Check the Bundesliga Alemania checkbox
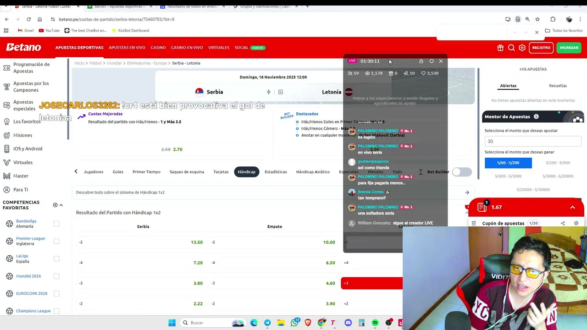 point(56,224)
